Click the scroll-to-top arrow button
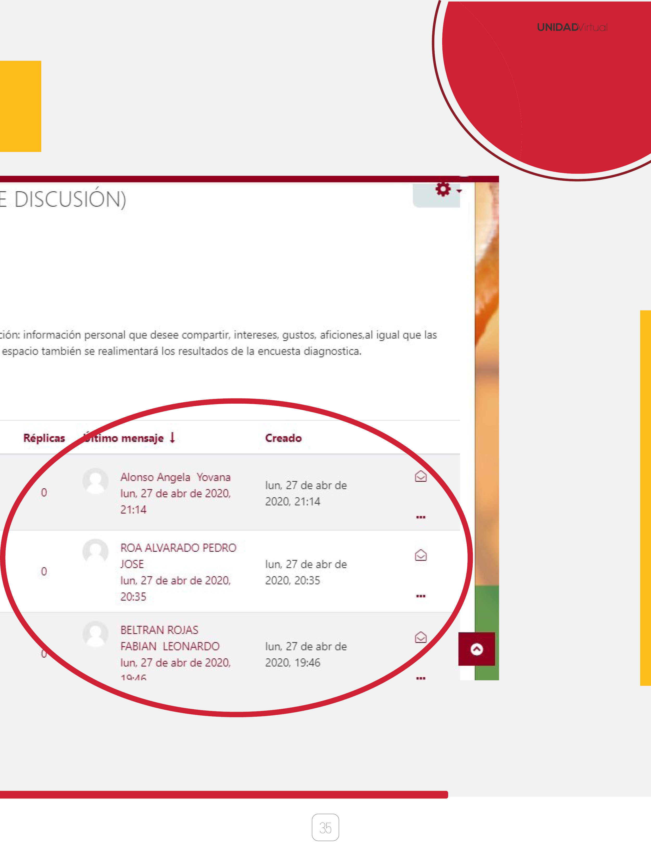This screenshot has width=651, height=868. 476,649
